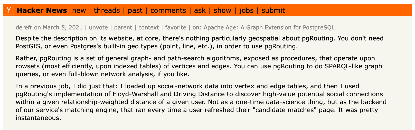This screenshot has width=415, height=130.
Task: Visit the jobs page
Action: (x=246, y=10)
